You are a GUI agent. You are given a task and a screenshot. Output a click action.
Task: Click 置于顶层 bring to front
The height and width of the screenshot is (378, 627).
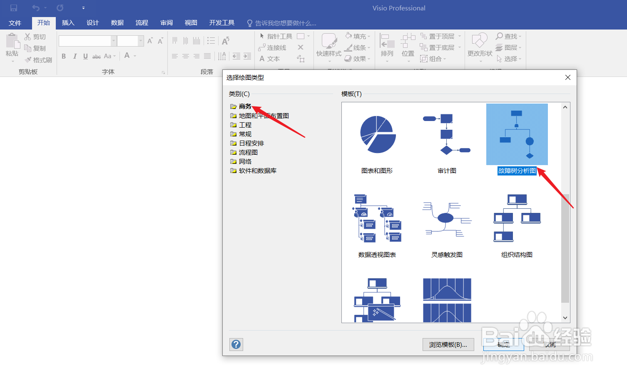(x=438, y=36)
